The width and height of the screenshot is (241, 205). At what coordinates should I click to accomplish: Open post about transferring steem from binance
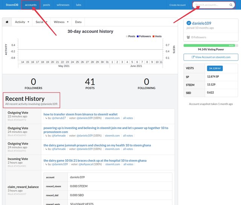click(80, 114)
